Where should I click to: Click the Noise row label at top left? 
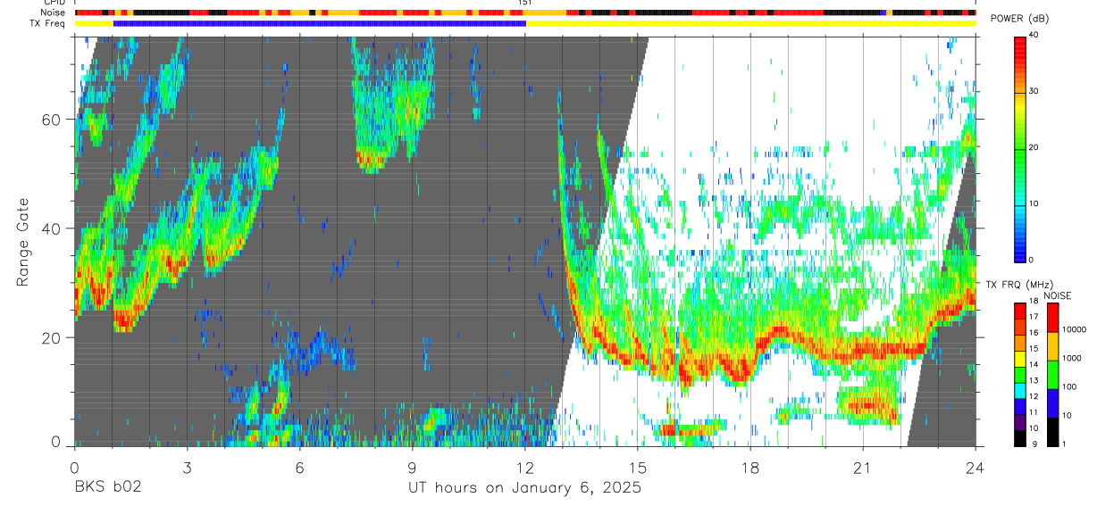click(54, 12)
